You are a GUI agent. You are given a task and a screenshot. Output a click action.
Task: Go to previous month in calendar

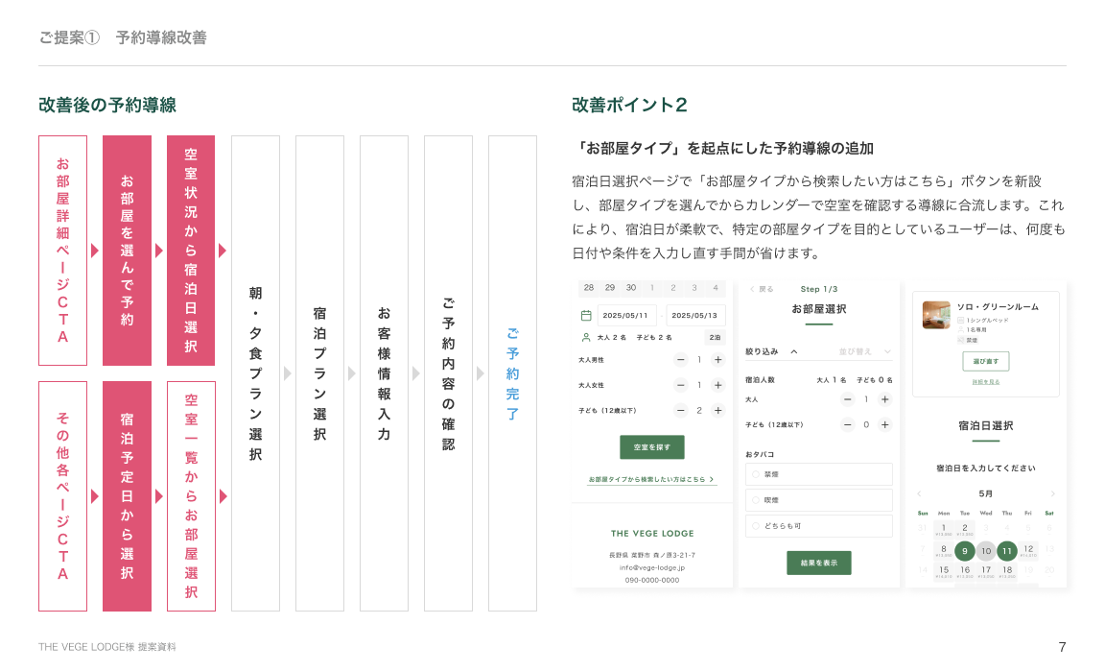pyautogui.click(x=919, y=493)
